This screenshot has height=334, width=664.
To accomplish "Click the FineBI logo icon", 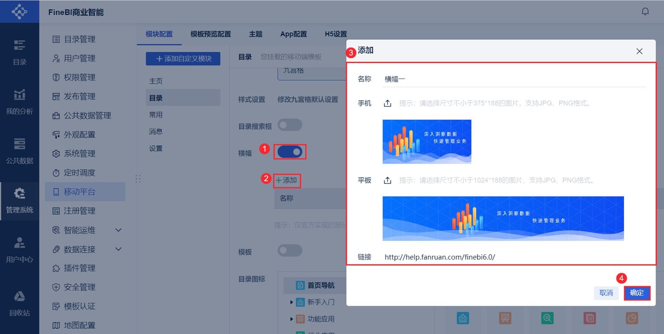I will [19, 11].
